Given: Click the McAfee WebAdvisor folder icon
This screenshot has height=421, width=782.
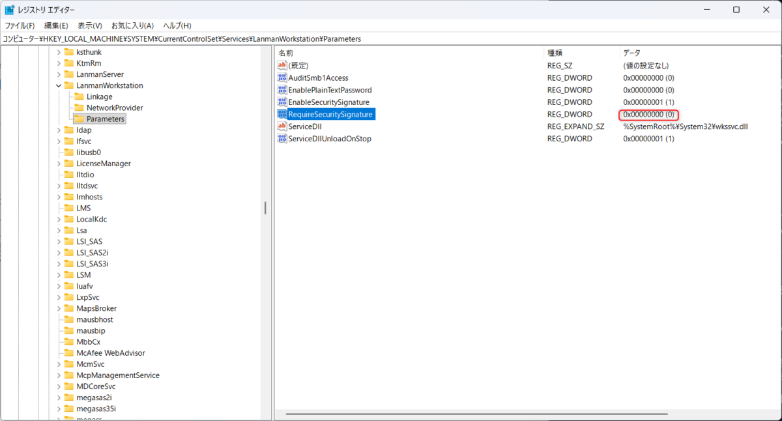Looking at the screenshot, I should click(68, 353).
